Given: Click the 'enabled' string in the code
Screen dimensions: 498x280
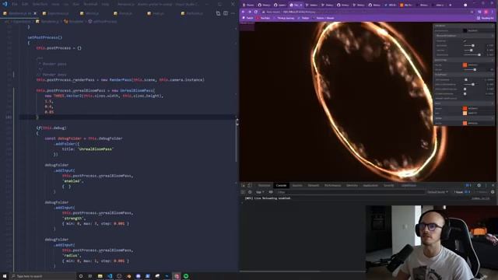Looking at the screenshot, I should point(72,181).
